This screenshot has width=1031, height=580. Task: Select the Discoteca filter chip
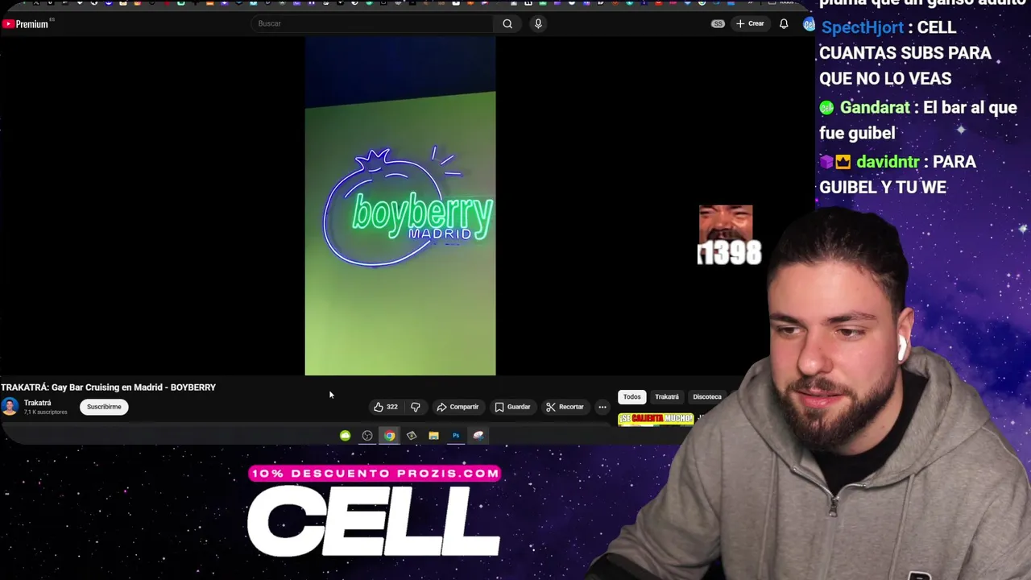(707, 396)
